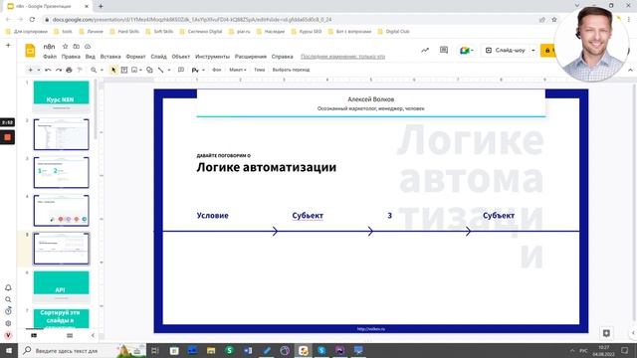Open the Hard Skills bookmarks folder
This screenshot has height=358, width=637.
pyautogui.click(x=124, y=31)
